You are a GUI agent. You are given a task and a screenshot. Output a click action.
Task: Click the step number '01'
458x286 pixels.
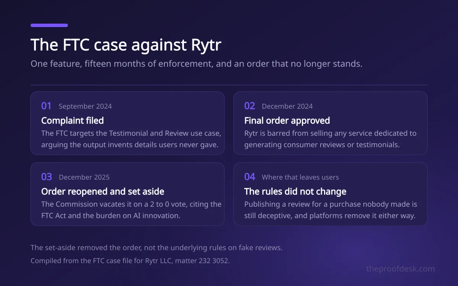click(x=46, y=106)
